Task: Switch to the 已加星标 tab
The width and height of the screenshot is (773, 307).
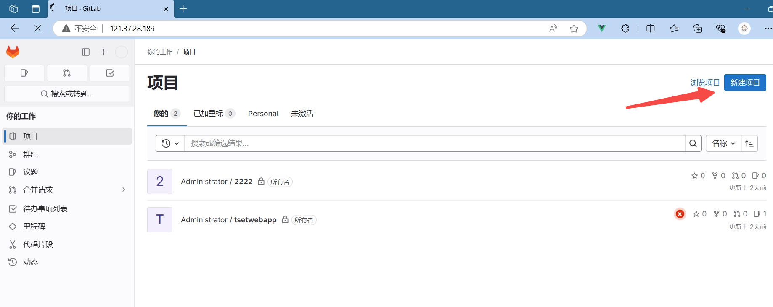Action: click(x=214, y=114)
